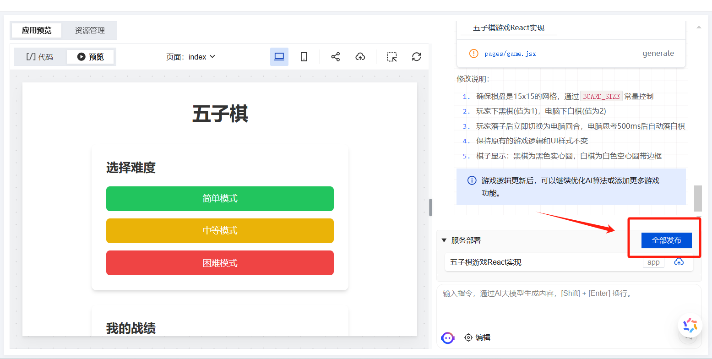712x359 pixels.
Task: Click the 服务部署 section label
Action: tap(466, 240)
